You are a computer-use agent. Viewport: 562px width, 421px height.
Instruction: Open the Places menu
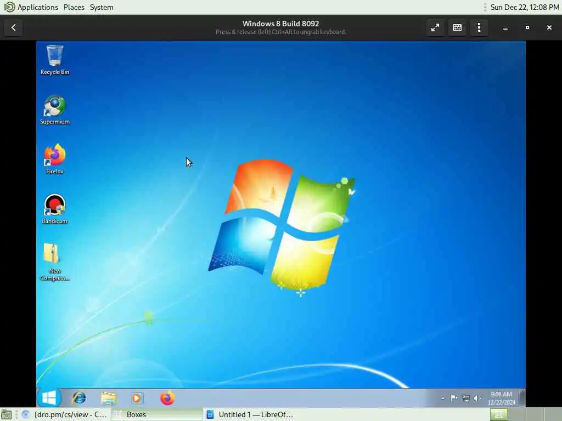click(x=74, y=7)
